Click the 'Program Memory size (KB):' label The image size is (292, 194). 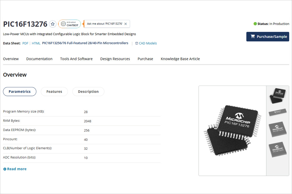point(24,111)
